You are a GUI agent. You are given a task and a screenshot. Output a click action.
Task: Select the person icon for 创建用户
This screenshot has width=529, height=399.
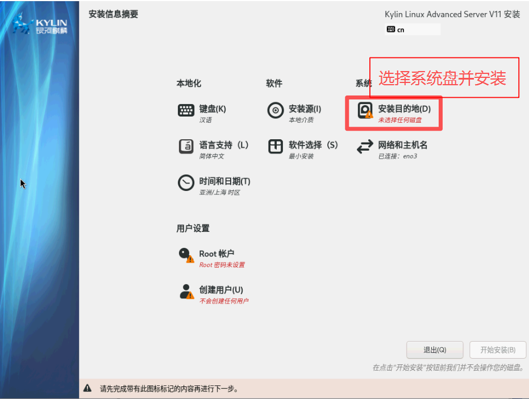coord(186,292)
